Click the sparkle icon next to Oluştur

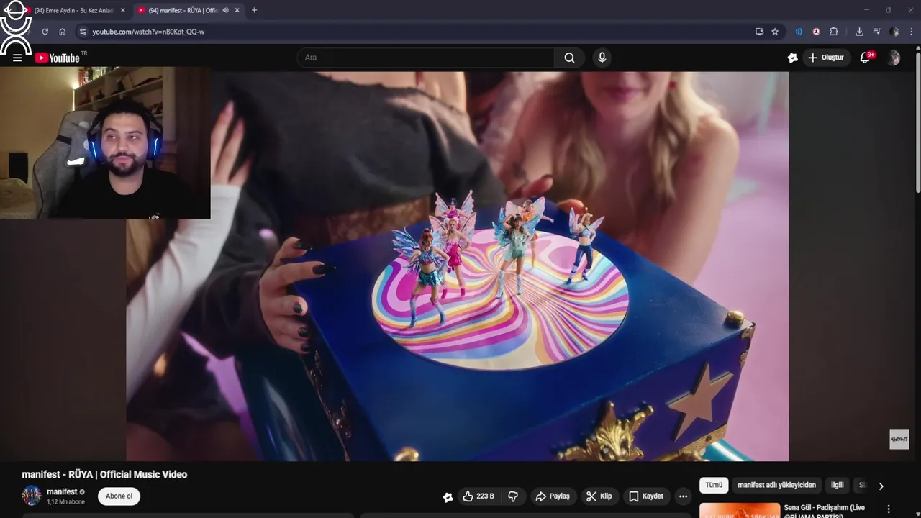(x=792, y=58)
